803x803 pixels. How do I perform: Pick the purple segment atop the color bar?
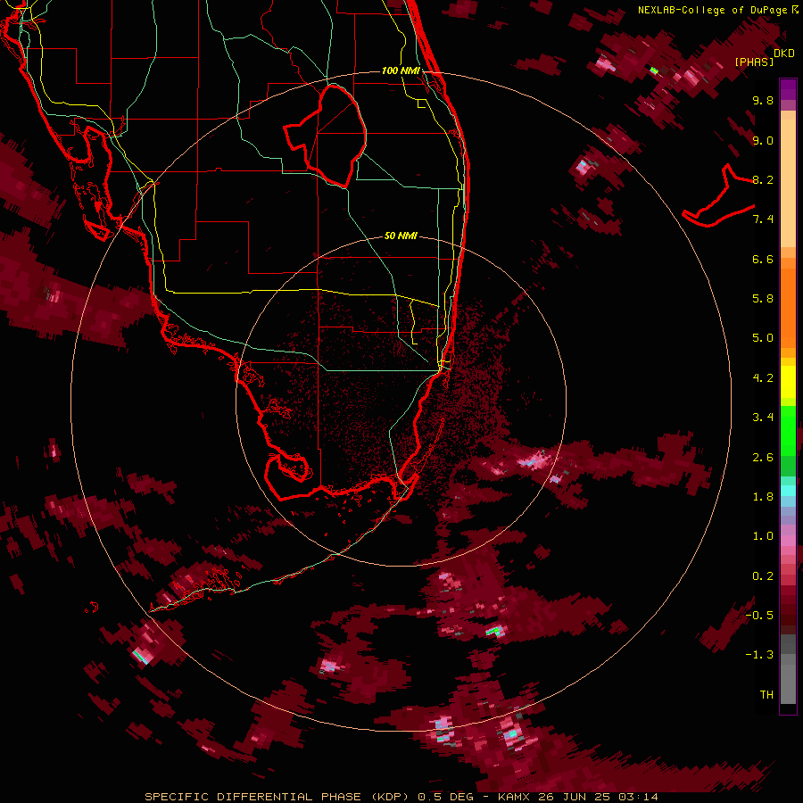tap(788, 89)
